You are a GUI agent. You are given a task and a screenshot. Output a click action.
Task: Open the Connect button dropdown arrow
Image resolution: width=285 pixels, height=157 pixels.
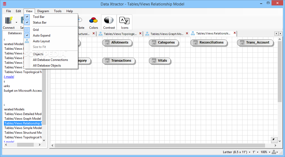(16, 23)
